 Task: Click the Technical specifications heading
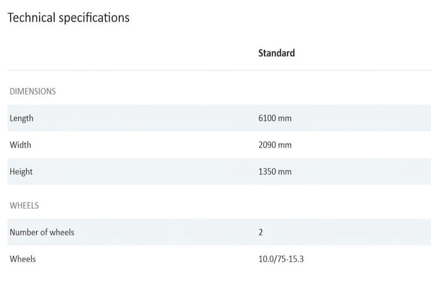68,18
